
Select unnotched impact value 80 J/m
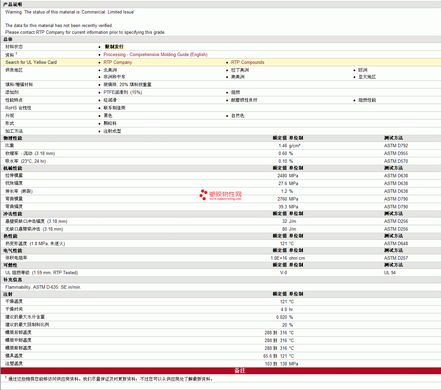(289, 229)
